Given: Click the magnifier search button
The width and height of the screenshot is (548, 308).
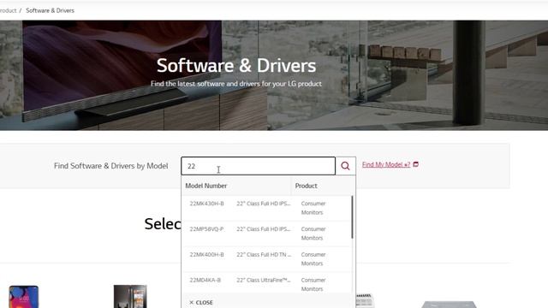Looking at the screenshot, I should pos(345,166).
